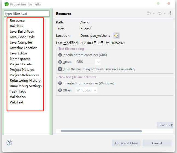This screenshot has width=177, height=153.
Task: Open the Project Facets page
Action: (21, 64)
